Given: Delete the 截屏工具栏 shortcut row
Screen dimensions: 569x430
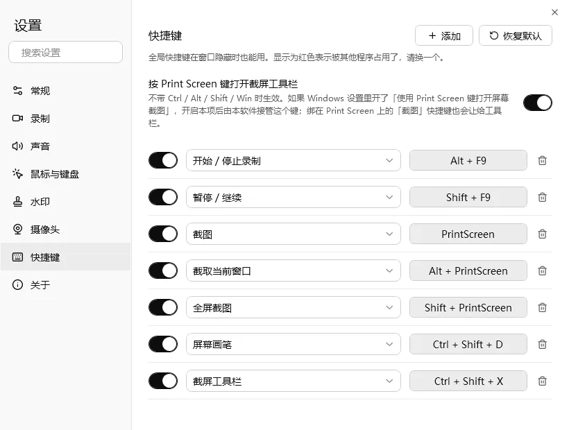Looking at the screenshot, I should pos(542,381).
